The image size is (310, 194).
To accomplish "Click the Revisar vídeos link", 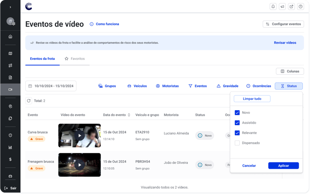I will (x=285, y=43).
